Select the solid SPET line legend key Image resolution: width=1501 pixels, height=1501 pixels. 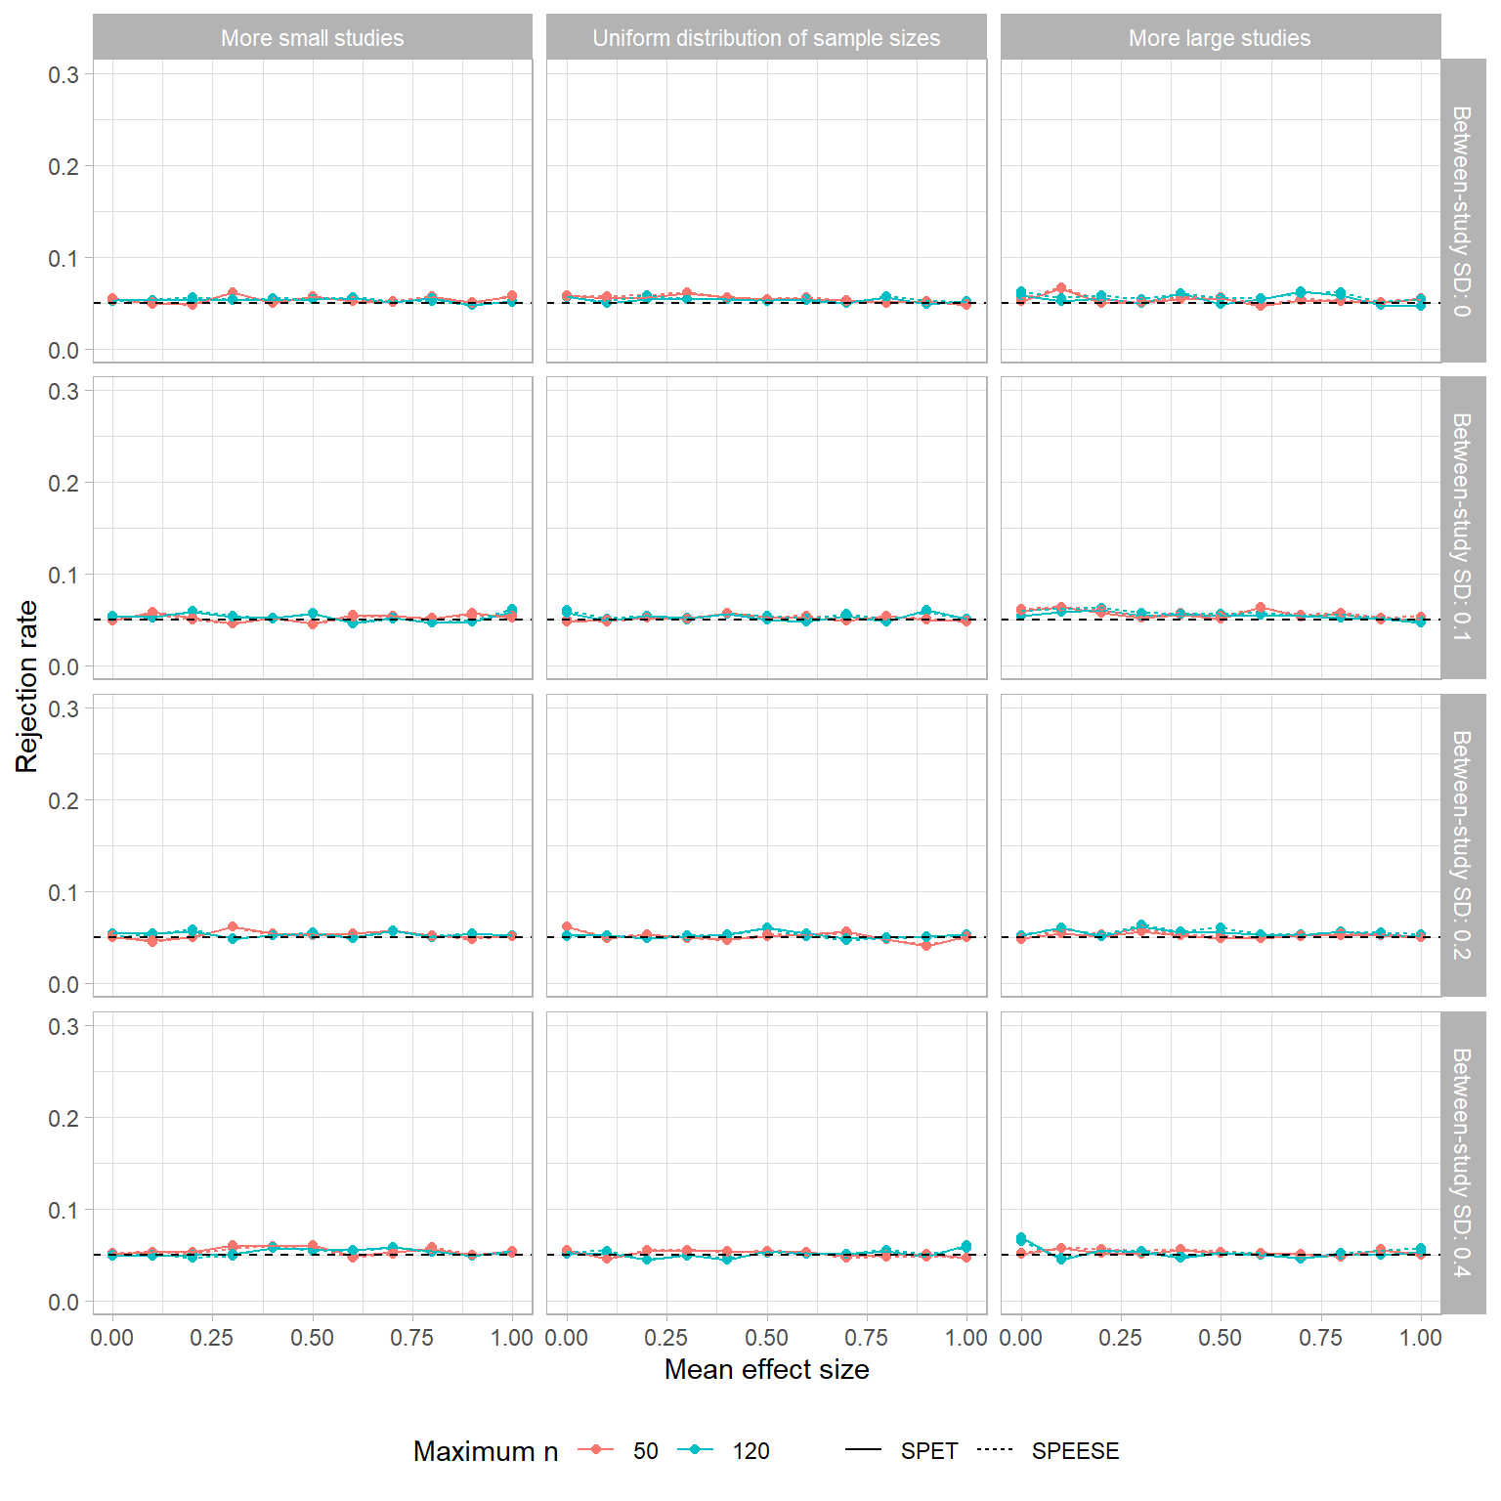click(863, 1450)
